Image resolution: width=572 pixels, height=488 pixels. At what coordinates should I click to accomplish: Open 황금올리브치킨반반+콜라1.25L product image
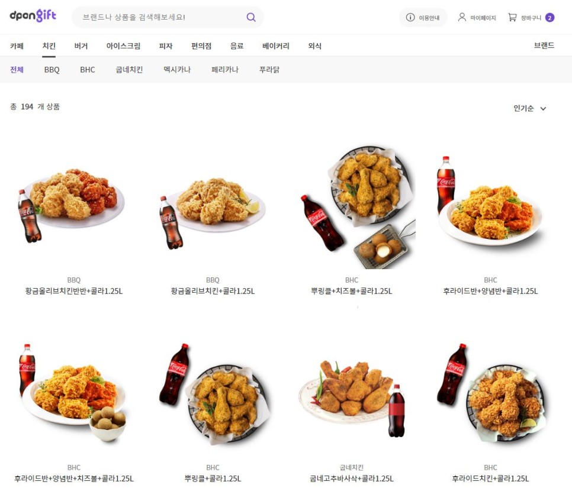coord(73,205)
